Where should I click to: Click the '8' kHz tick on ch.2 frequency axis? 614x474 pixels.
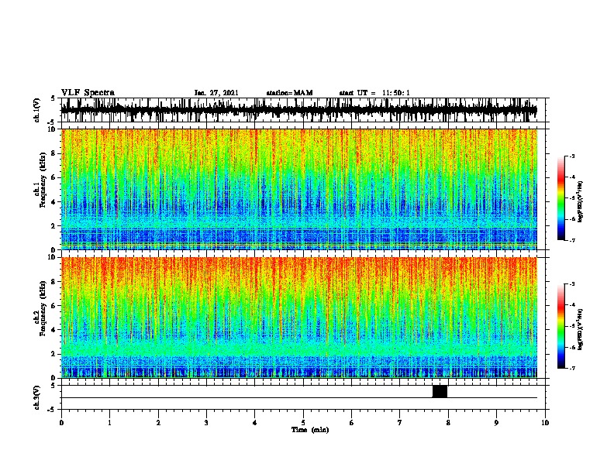(x=54, y=282)
